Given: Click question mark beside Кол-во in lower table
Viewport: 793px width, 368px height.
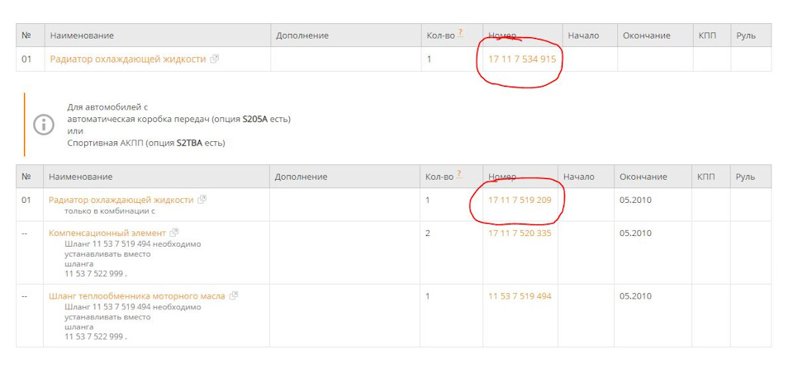Looking at the screenshot, I should click(x=460, y=174).
